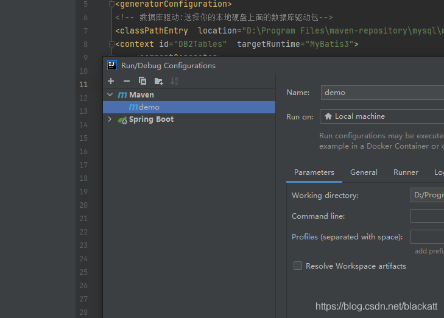Click the IntelliJ logo in dialog title
444x318 pixels.
click(112, 65)
